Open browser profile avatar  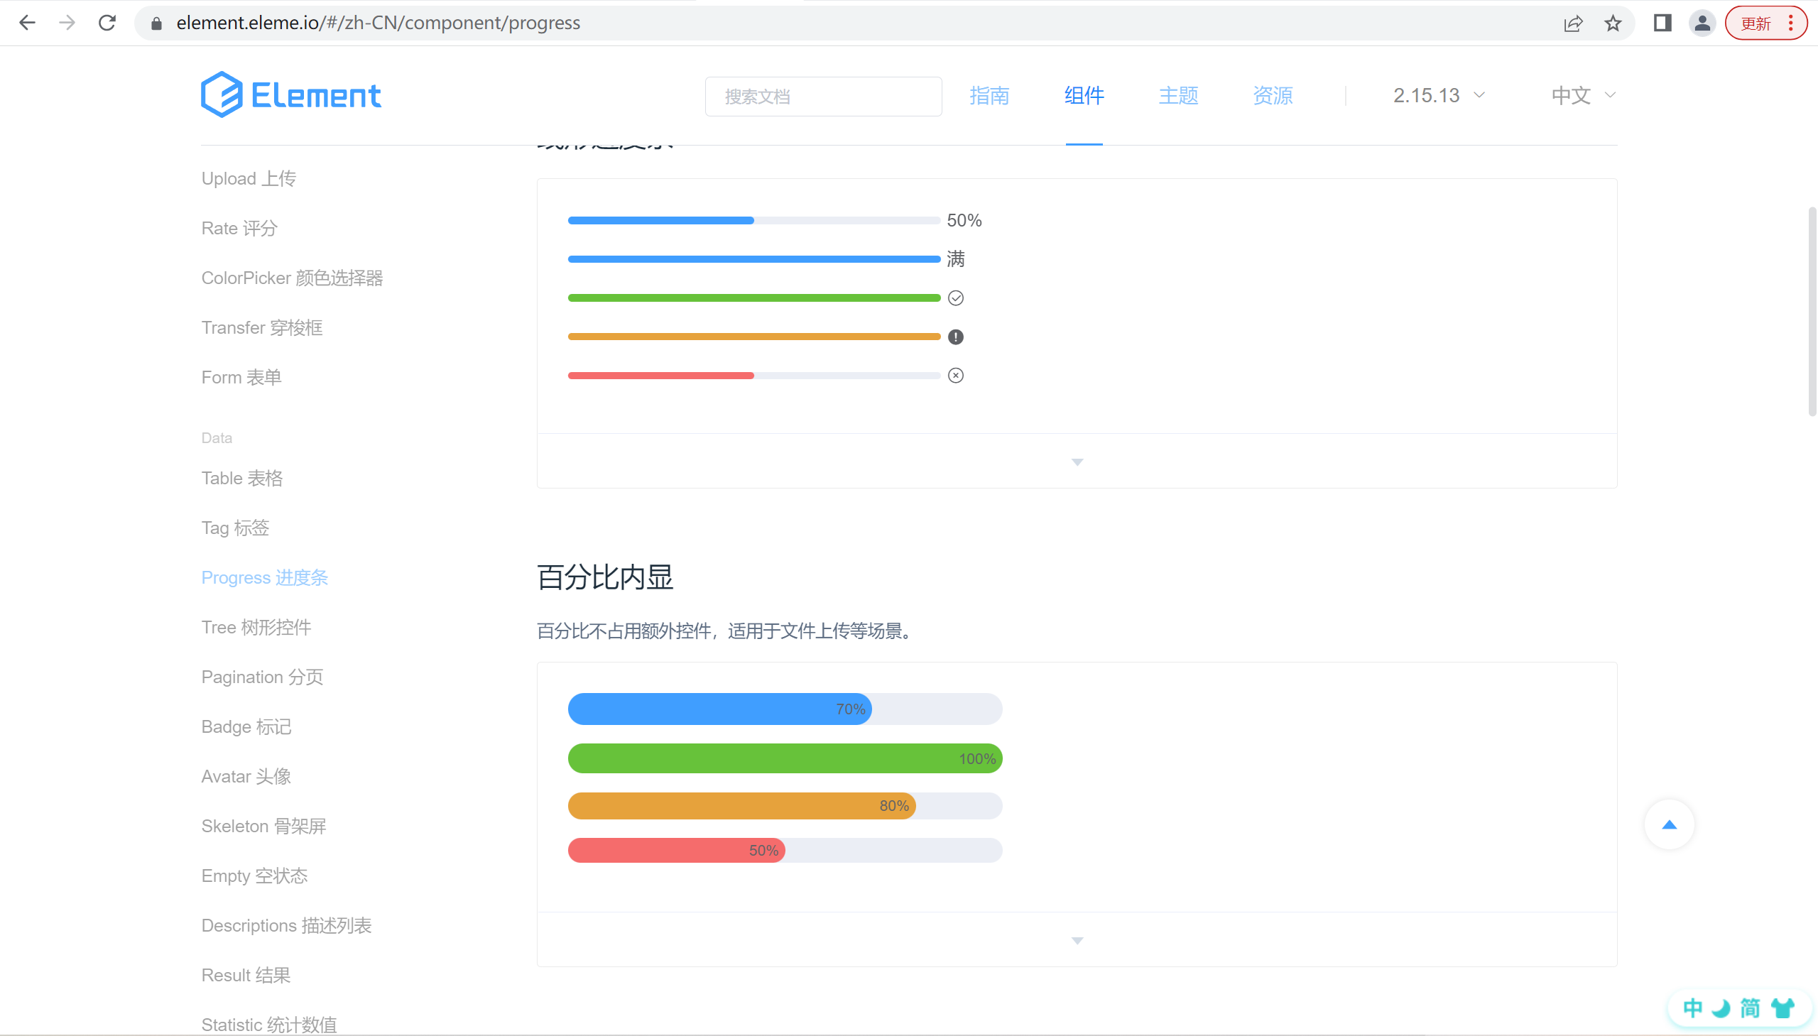tap(1702, 23)
